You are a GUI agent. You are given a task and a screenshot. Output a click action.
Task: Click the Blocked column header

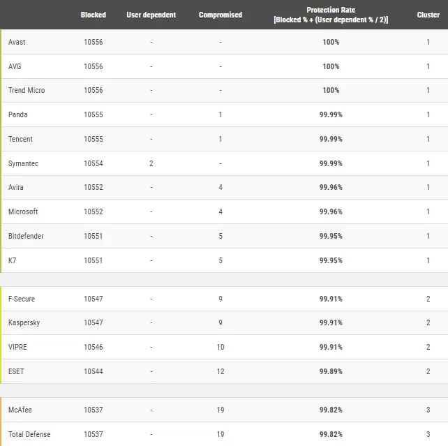point(93,15)
